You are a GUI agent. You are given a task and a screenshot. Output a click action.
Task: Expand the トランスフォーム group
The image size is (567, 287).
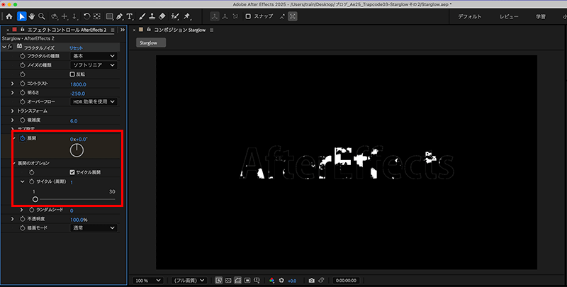coord(12,111)
